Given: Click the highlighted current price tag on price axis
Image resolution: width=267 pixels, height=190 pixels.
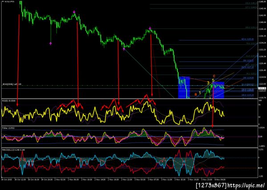Looking at the screenshot, I should click(x=263, y=88).
